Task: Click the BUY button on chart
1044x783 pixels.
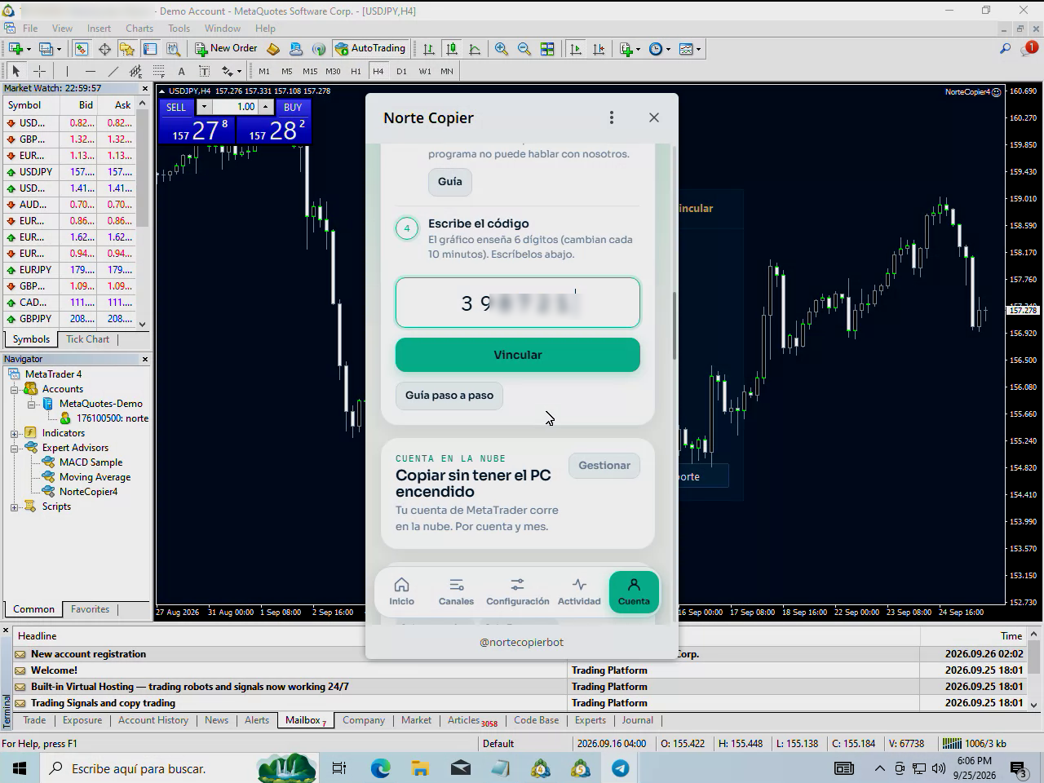Action: tap(293, 107)
